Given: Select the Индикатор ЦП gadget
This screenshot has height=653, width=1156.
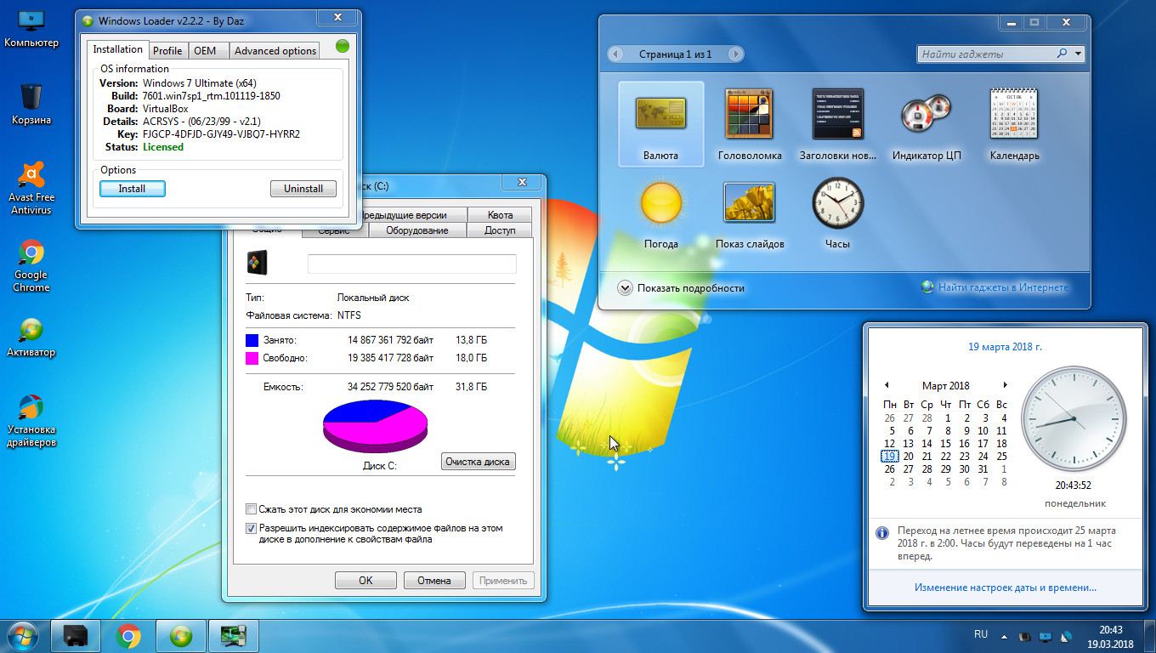Looking at the screenshot, I should [x=926, y=124].
